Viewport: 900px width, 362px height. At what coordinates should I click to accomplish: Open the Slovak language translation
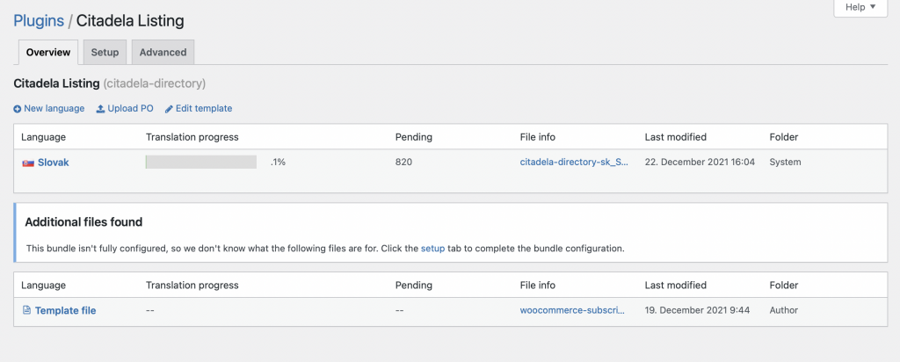53,163
